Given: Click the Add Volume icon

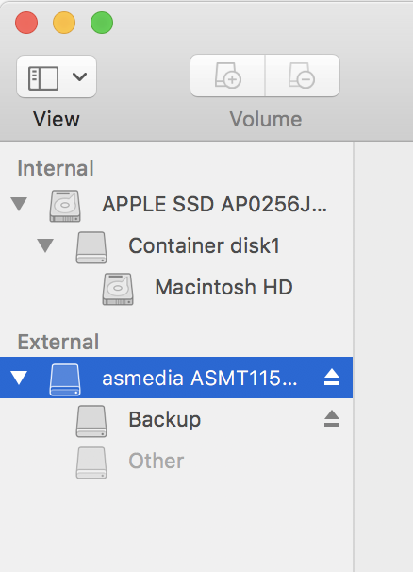Looking at the screenshot, I should pos(228,76).
